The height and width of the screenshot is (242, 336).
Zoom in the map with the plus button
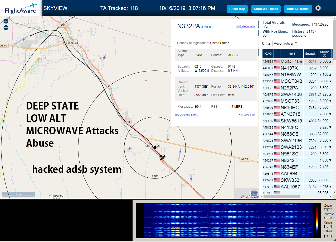(x=6, y=21)
